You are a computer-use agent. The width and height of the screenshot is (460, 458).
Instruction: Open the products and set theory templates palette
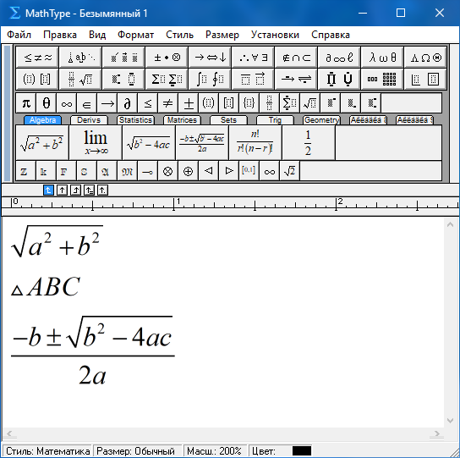[x=339, y=79]
